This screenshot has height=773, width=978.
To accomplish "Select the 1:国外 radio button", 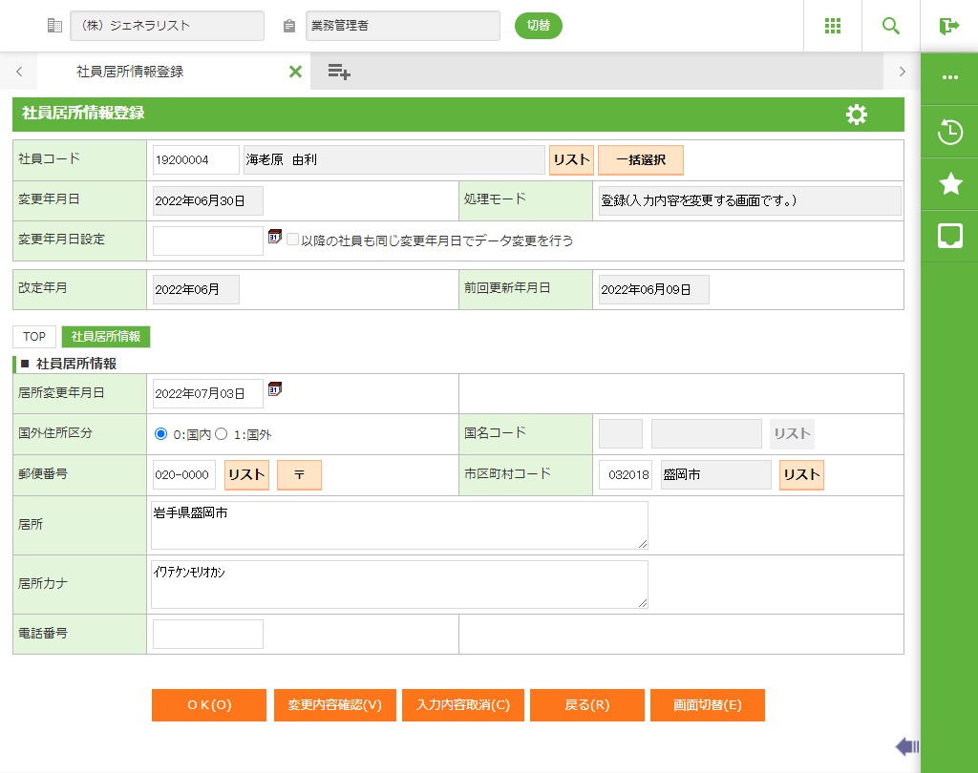I will [221, 434].
